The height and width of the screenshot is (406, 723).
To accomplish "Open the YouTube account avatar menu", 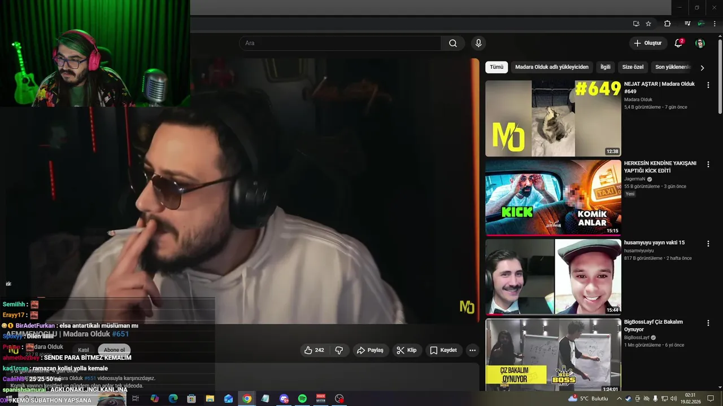I will pos(700,43).
